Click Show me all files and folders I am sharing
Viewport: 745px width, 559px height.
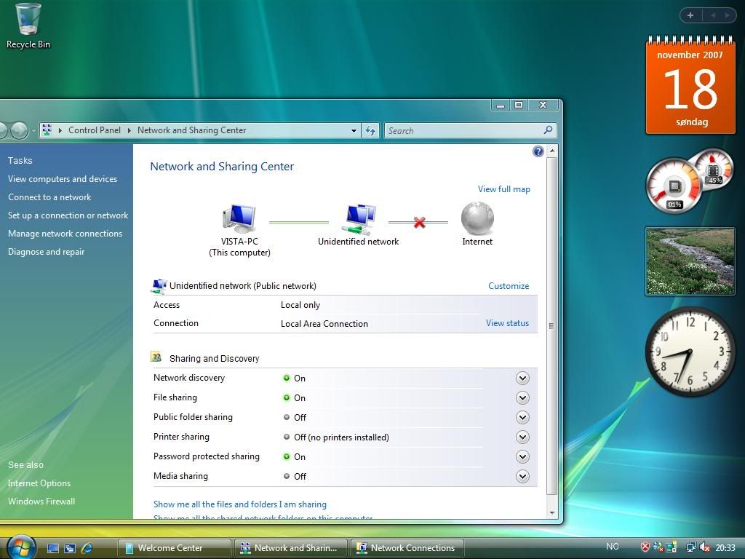[240, 504]
